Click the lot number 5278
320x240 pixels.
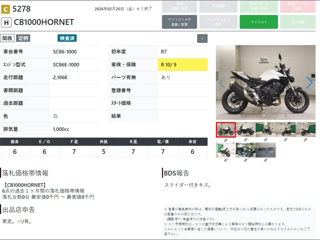[22, 9]
